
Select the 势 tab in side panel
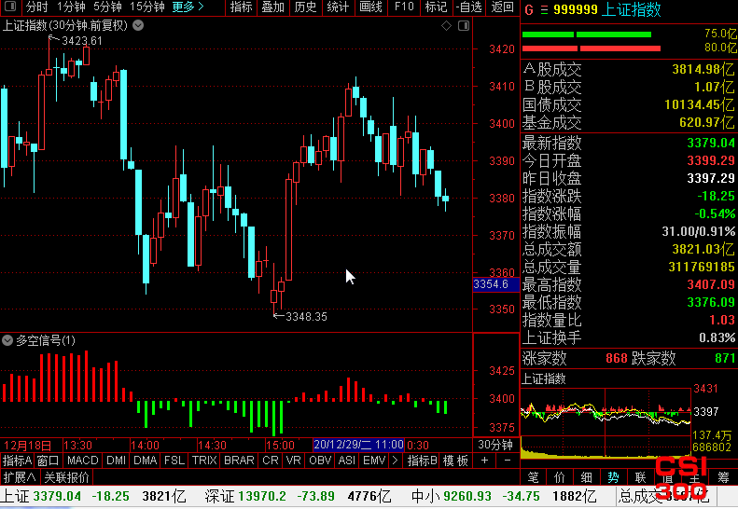coord(613,477)
